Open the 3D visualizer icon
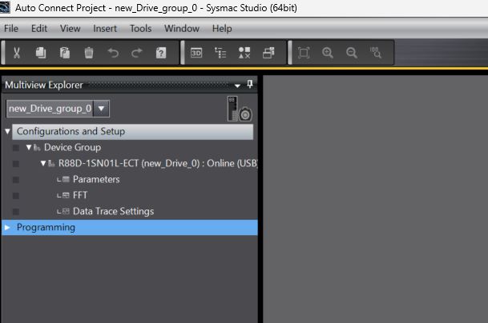This screenshot has height=323, width=488. (x=196, y=53)
